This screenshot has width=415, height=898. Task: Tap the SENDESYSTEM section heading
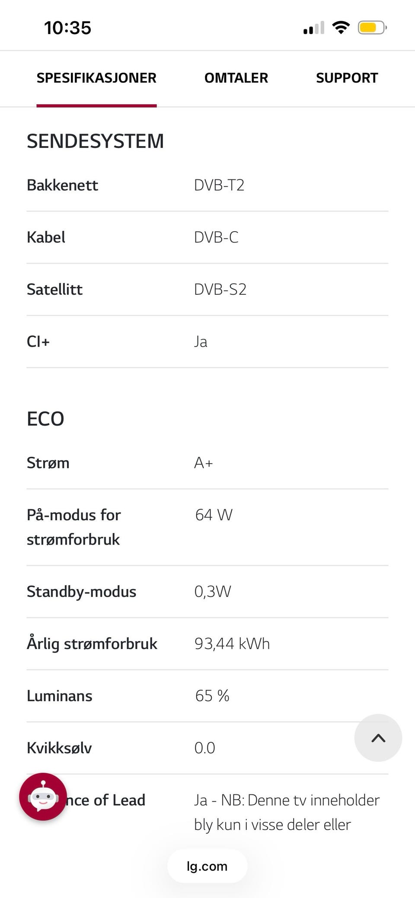tap(95, 141)
